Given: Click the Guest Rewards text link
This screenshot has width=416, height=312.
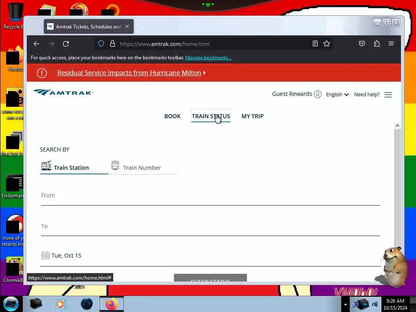Looking at the screenshot, I should click(292, 94).
